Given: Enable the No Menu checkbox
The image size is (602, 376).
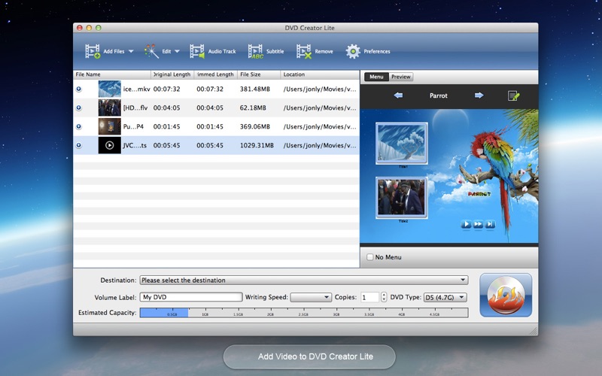Looking at the screenshot, I should tap(369, 257).
